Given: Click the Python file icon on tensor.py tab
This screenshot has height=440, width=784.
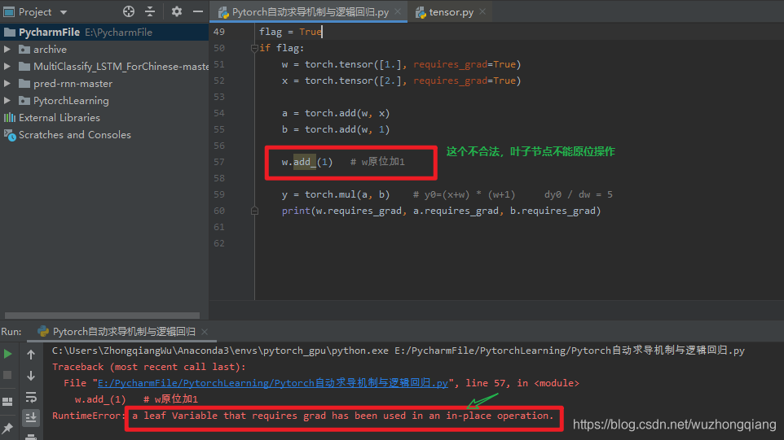Looking at the screenshot, I should pos(421,12).
